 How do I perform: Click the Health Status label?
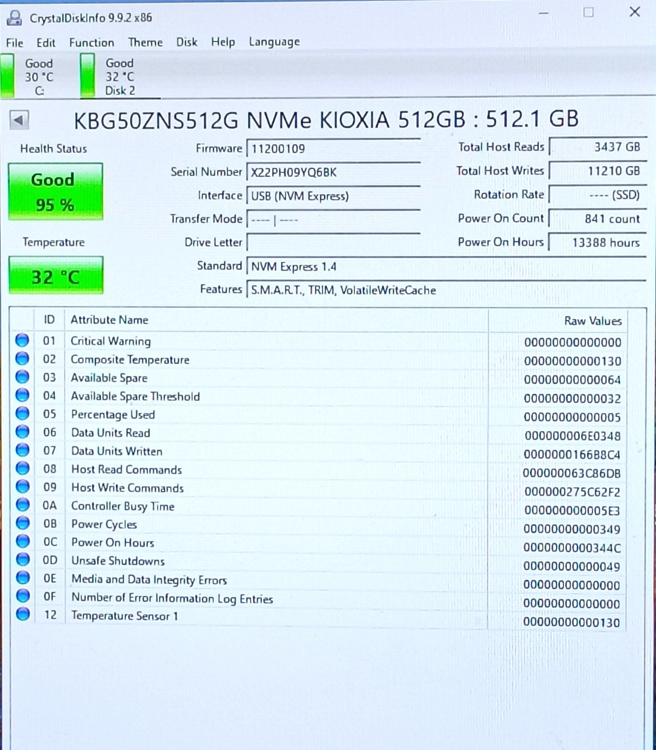(53, 149)
